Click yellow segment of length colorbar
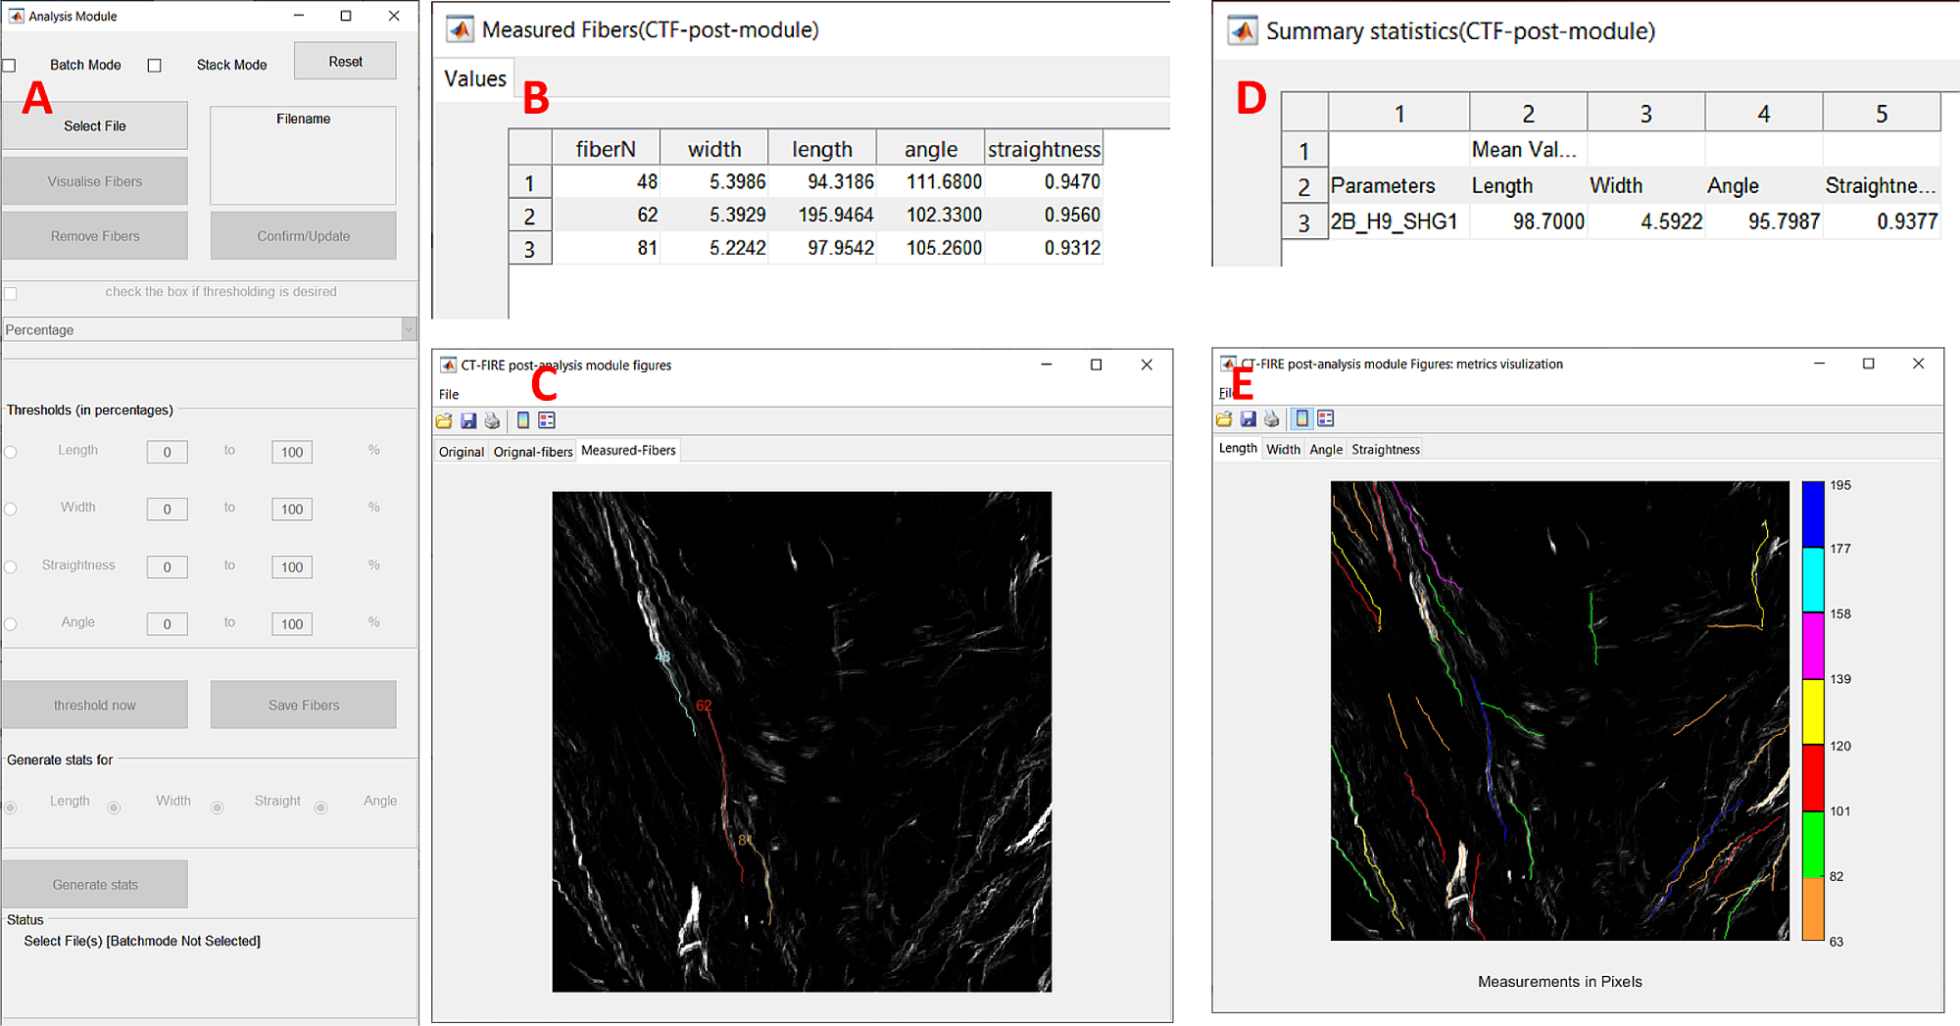The width and height of the screenshot is (1960, 1026). (1813, 711)
